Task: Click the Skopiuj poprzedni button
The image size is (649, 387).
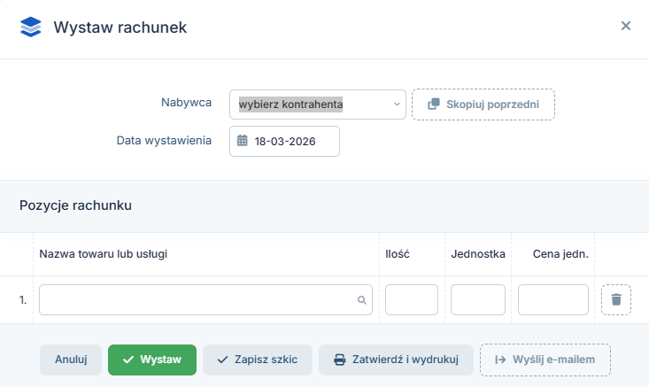Action: tap(483, 104)
